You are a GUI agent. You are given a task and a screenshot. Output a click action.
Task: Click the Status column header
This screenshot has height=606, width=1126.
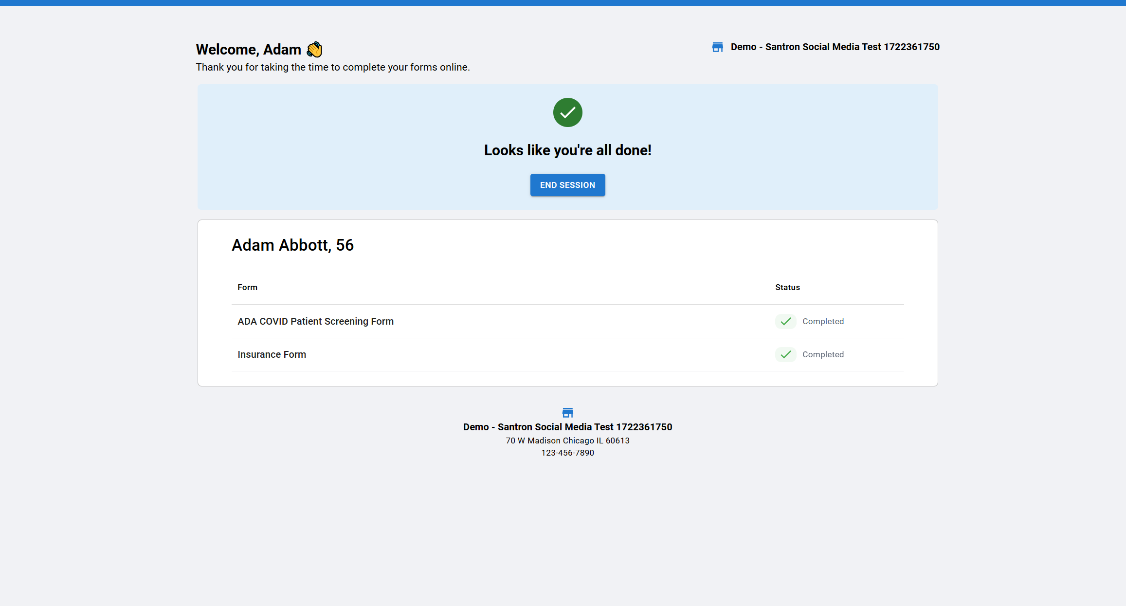pos(787,287)
